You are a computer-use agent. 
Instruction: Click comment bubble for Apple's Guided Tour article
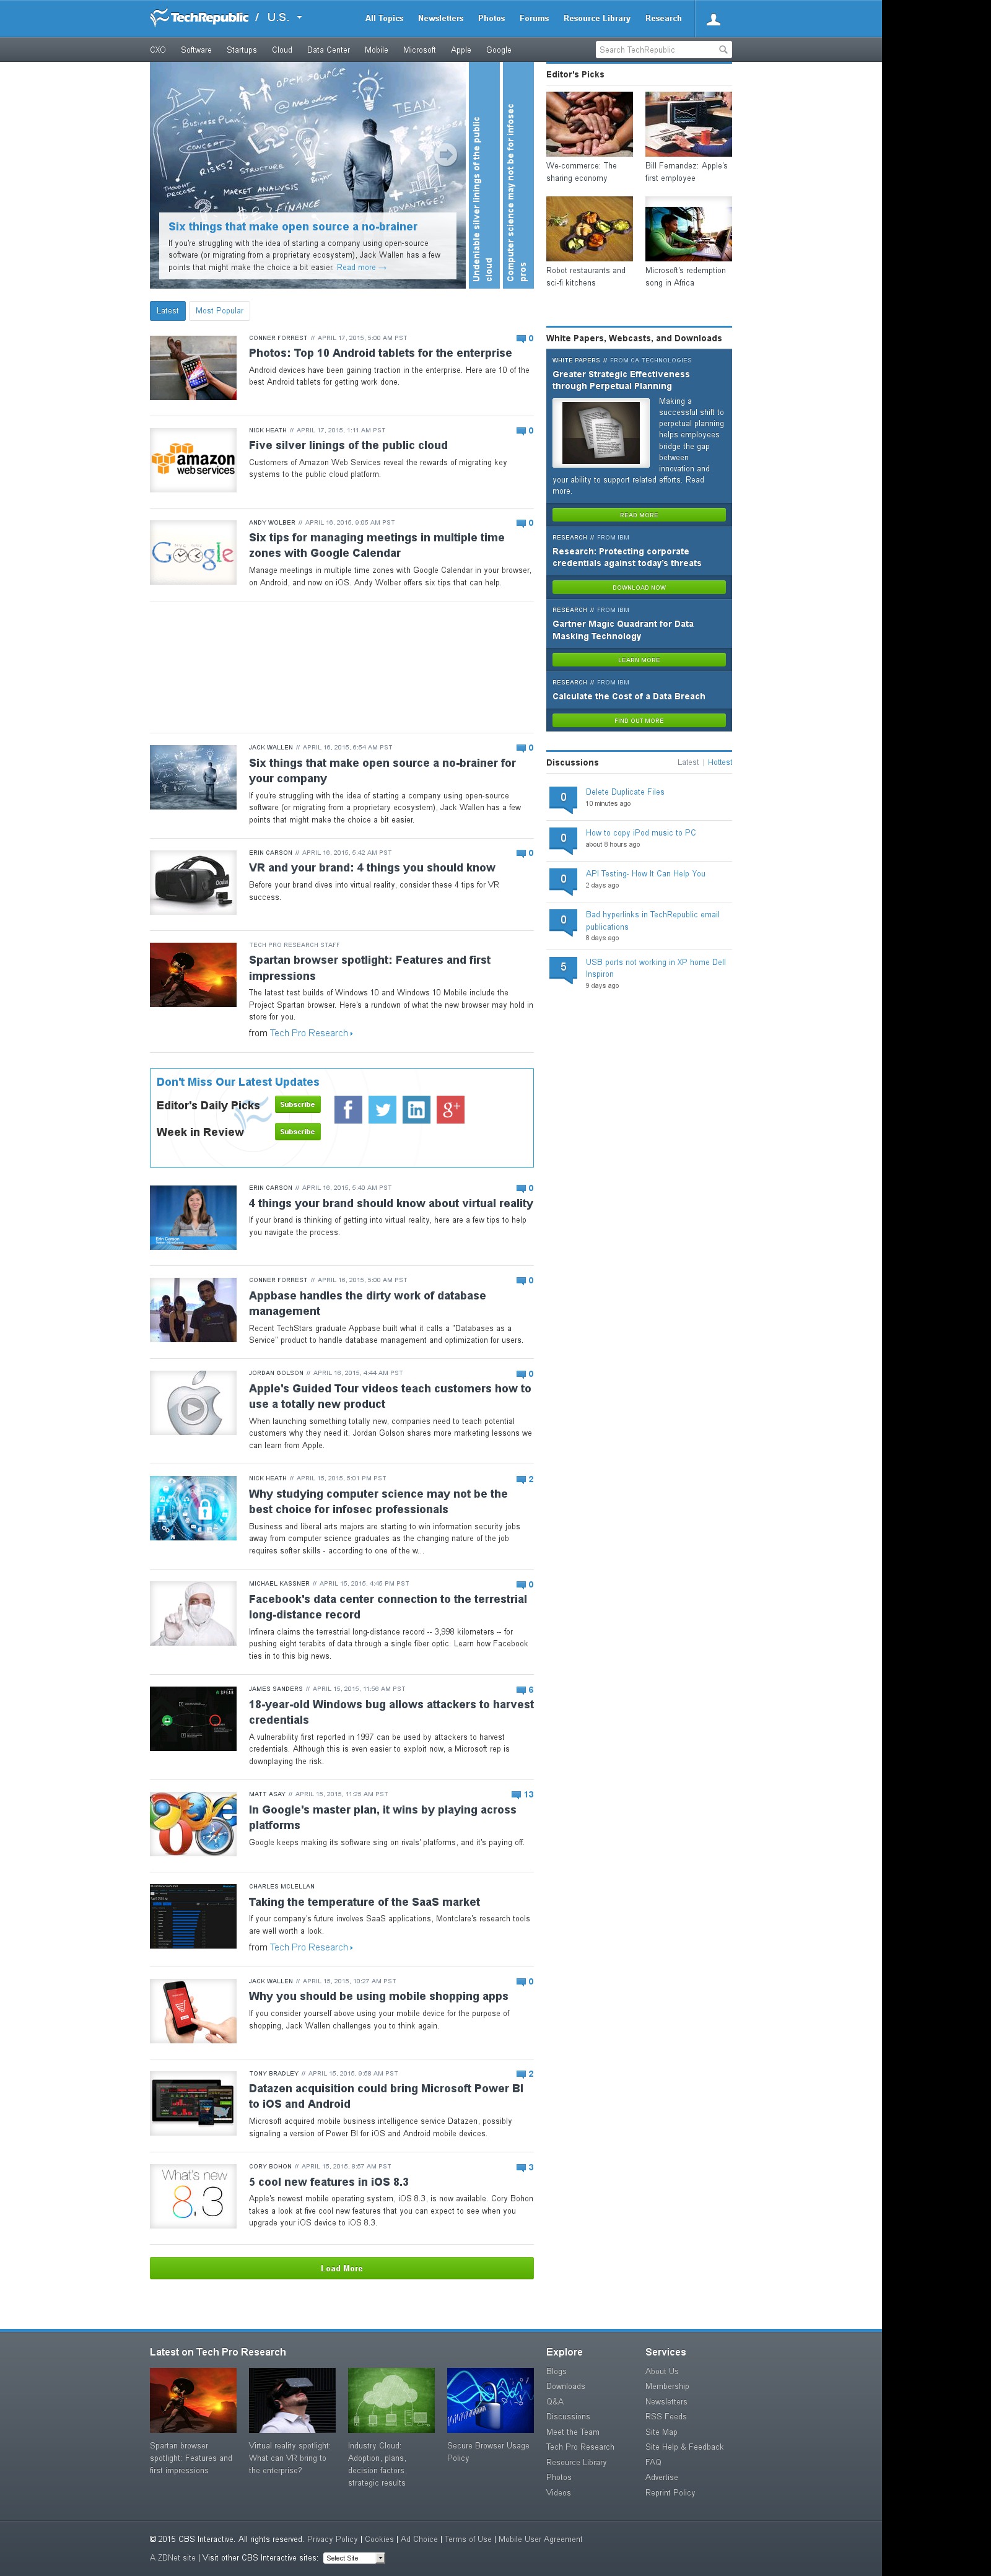pyautogui.click(x=525, y=1374)
